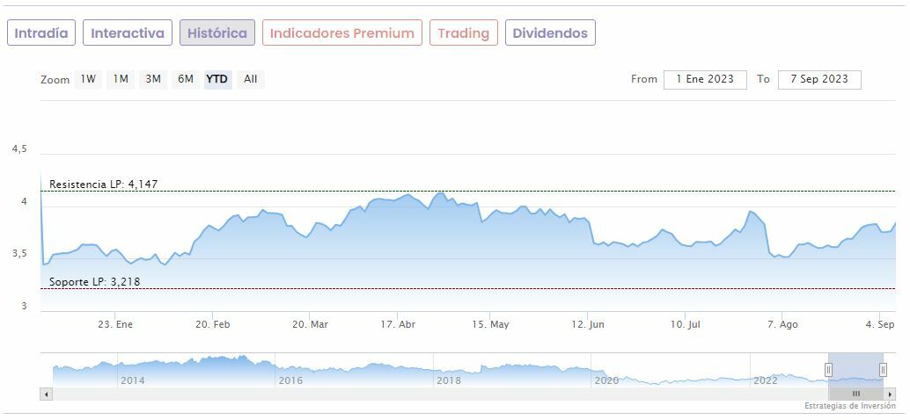Set zoom range to 1W

[x=88, y=79]
